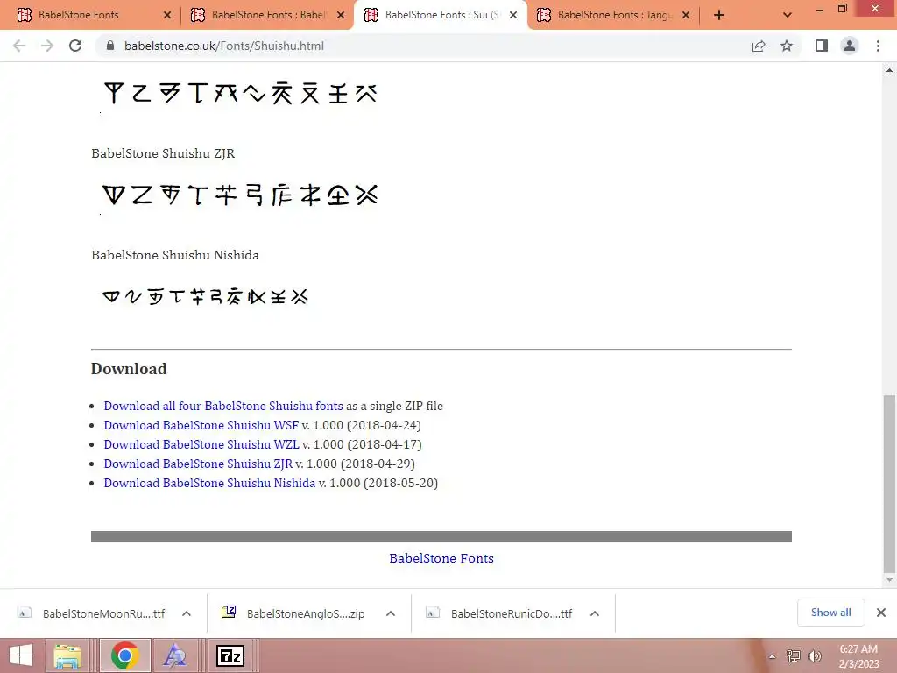Open the Chrome three-dot menu

pos(878,46)
